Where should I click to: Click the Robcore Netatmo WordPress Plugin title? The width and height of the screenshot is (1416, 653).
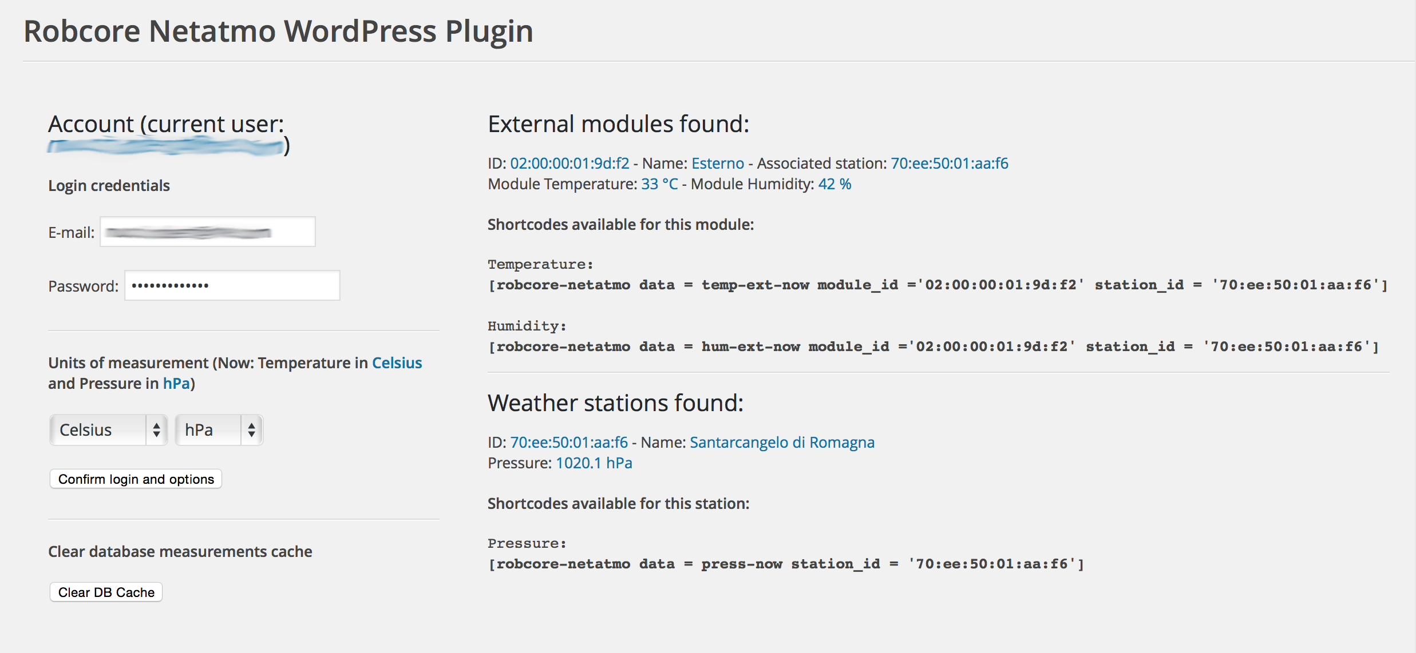pos(278,31)
